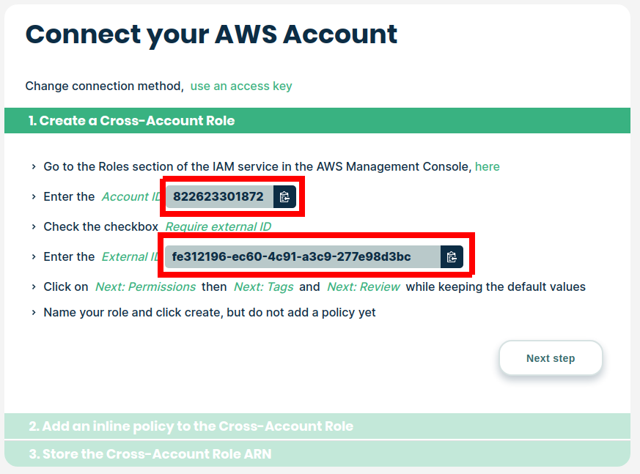Select the Account ID value 822623301872
The width and height of the screenshot is (640, 474).
[x=218, y=196]
